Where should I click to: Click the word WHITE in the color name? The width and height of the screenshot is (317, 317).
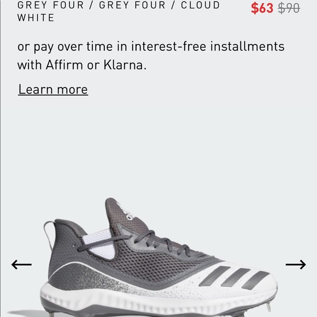tap(36, 17)
